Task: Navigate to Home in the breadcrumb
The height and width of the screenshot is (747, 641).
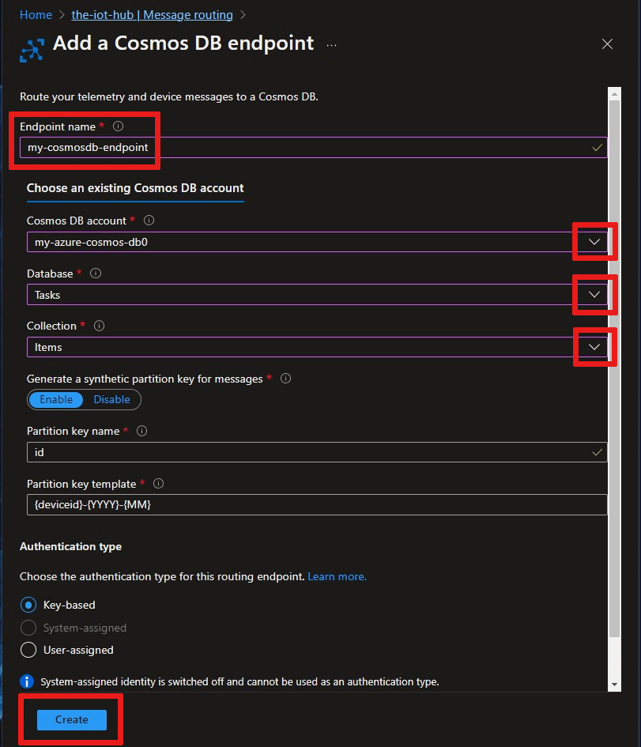Action: pyautogui.click(x=36, y=14)
